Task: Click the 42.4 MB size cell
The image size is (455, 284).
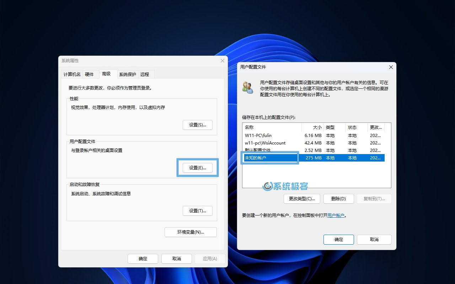Action: tap(313, 143)
